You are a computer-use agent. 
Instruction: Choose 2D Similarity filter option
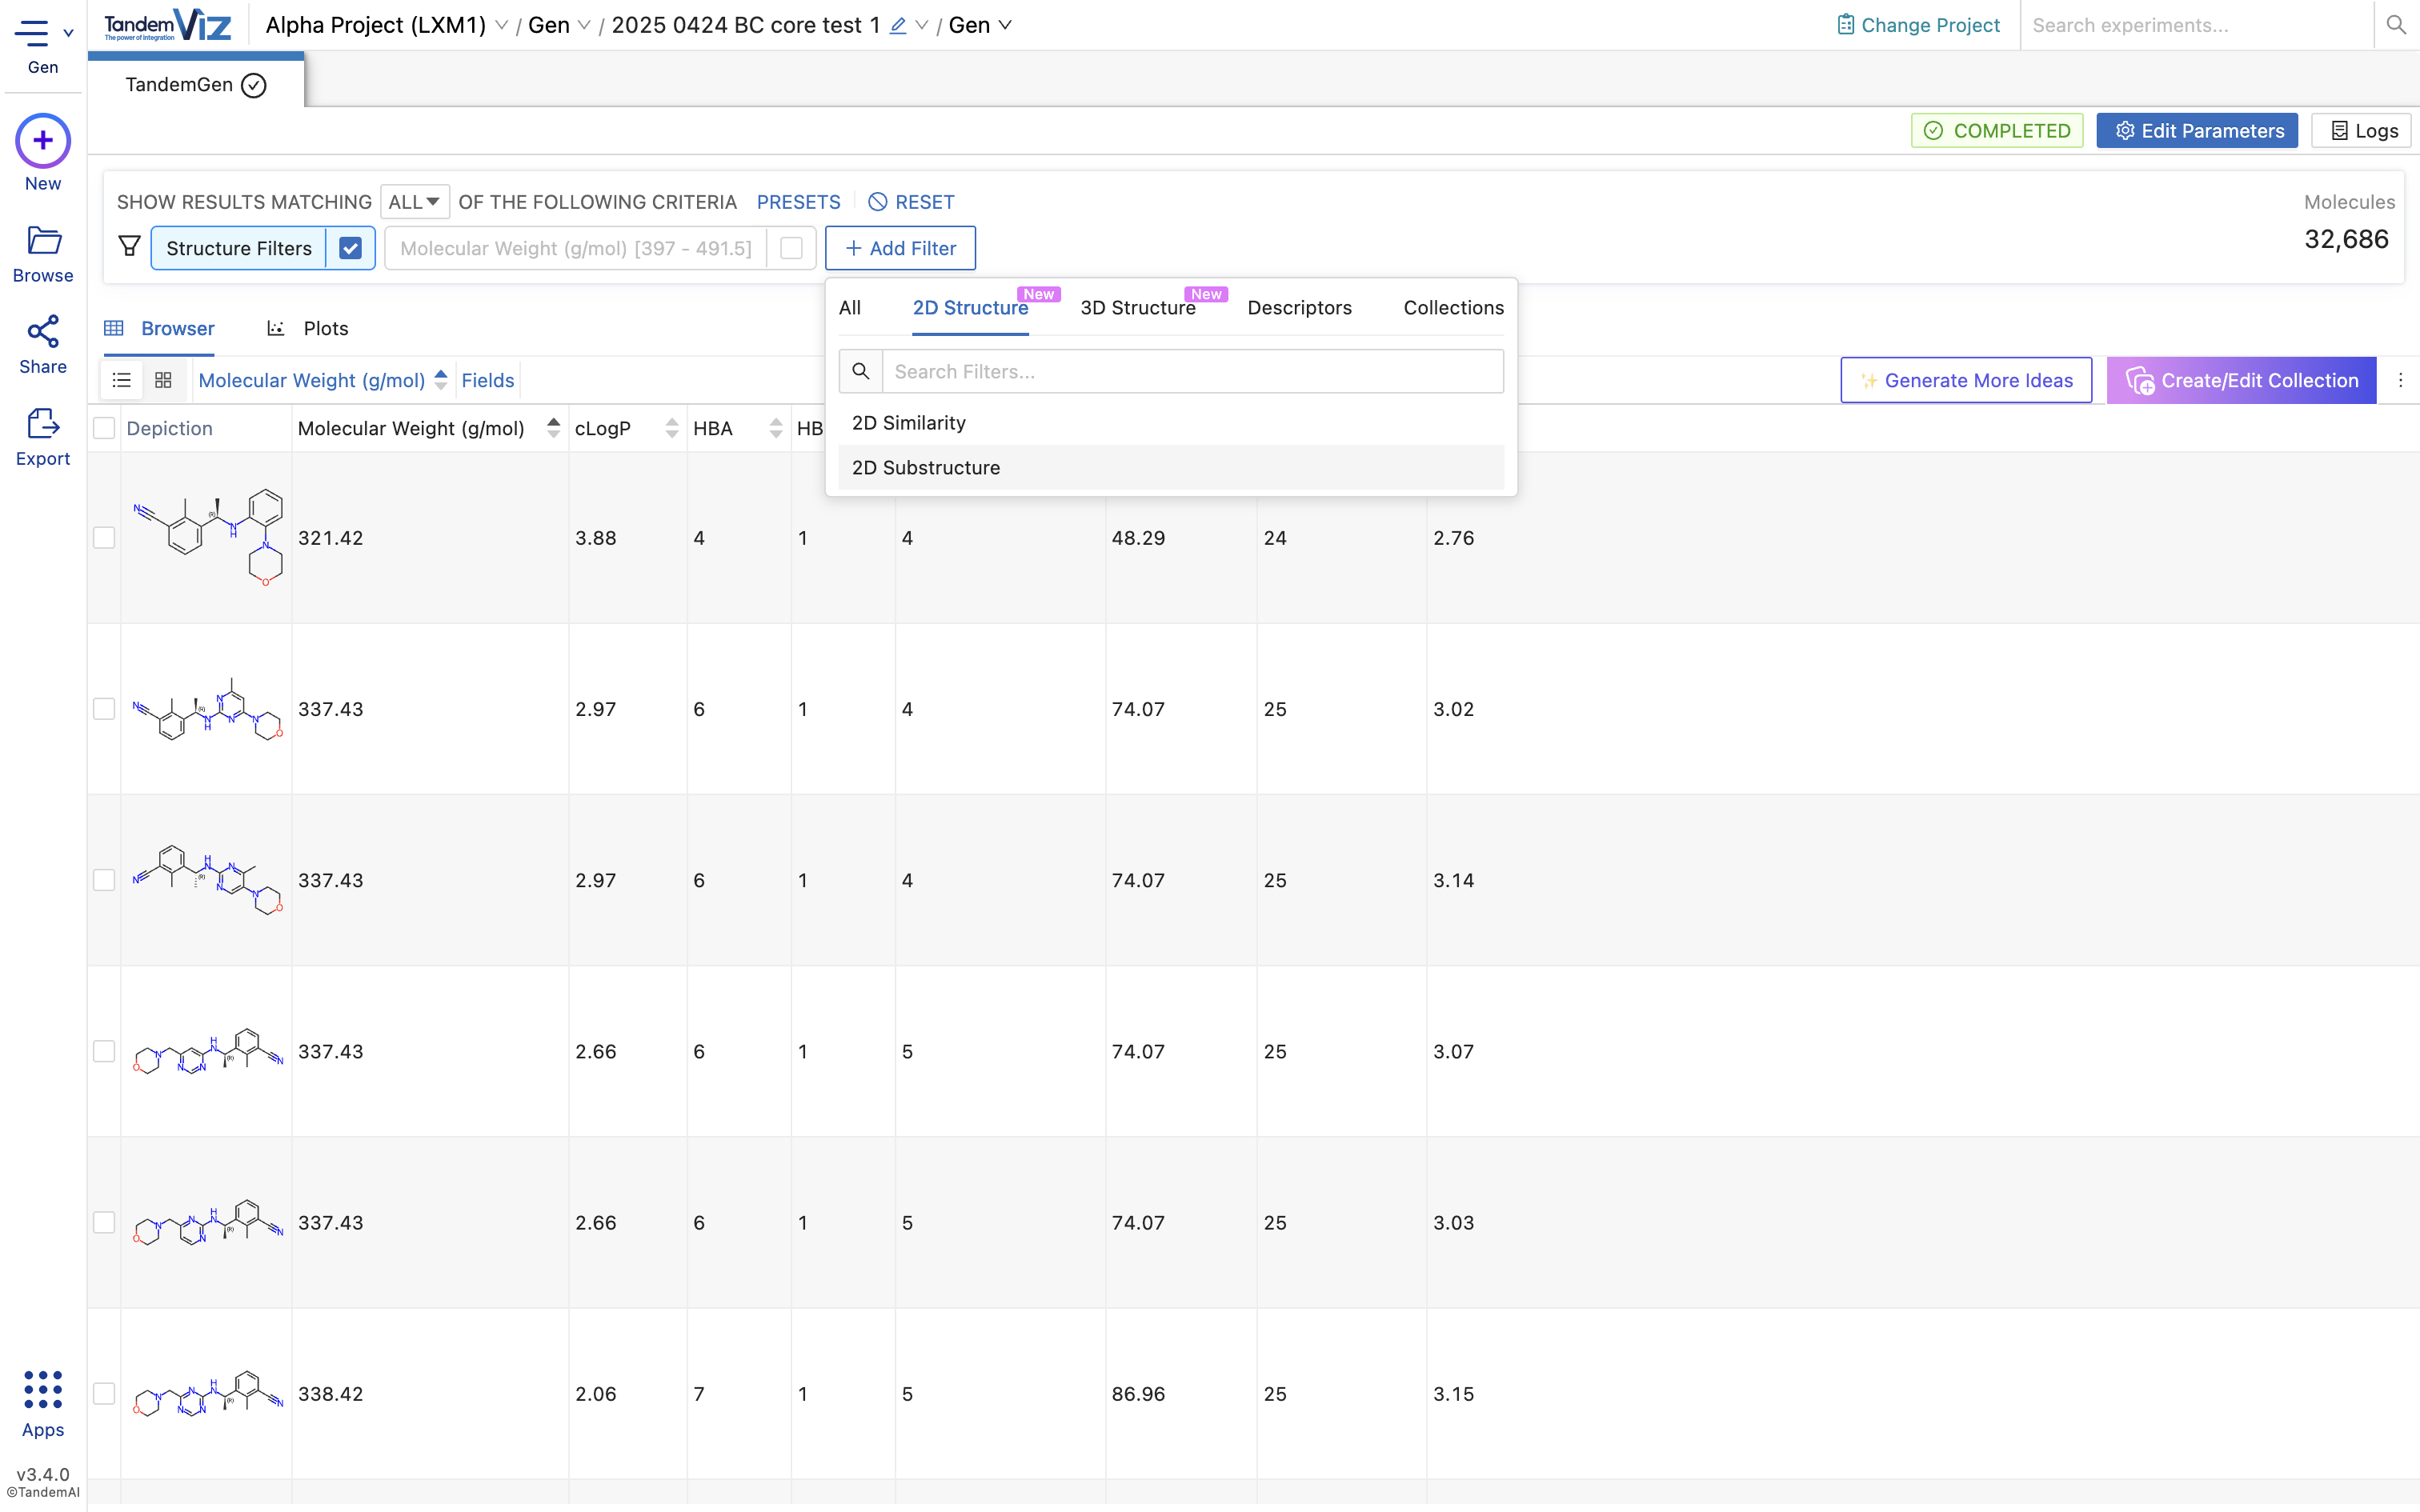(x=1171, y=423)
